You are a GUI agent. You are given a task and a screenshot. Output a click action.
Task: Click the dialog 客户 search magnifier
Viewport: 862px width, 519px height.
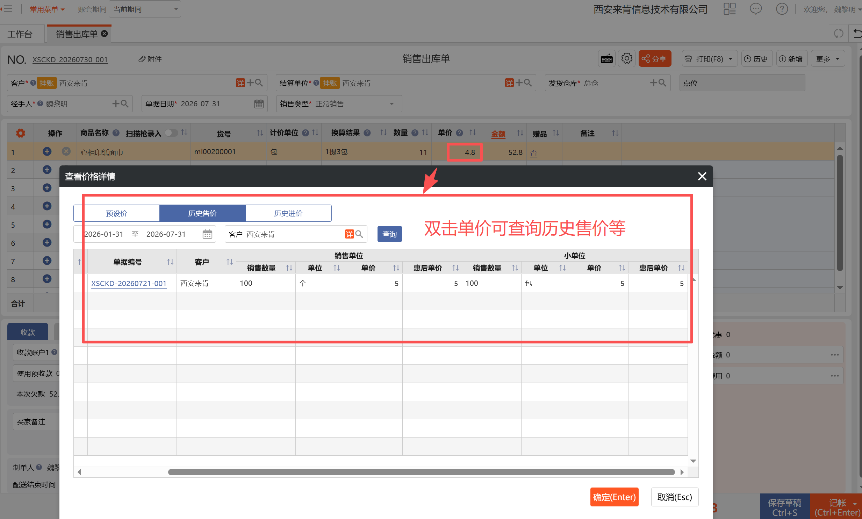[x=359, y=234]
